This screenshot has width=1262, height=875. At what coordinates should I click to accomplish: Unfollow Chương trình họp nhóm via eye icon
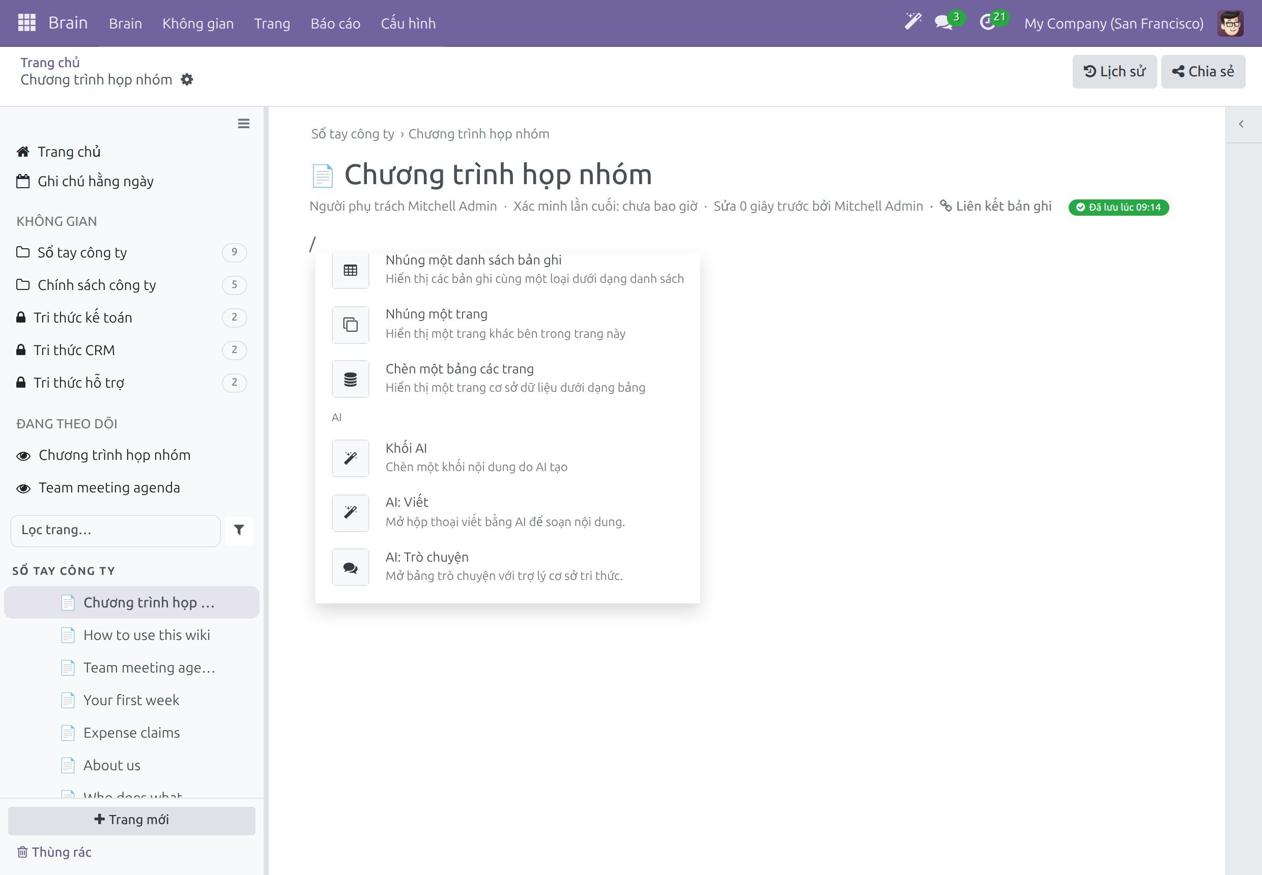[x=23, y=456]
